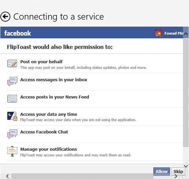Viewport: 189px width, 179px height.
Task: Click the horizontal scrollbar left arrow
Action: pos(7,176)
